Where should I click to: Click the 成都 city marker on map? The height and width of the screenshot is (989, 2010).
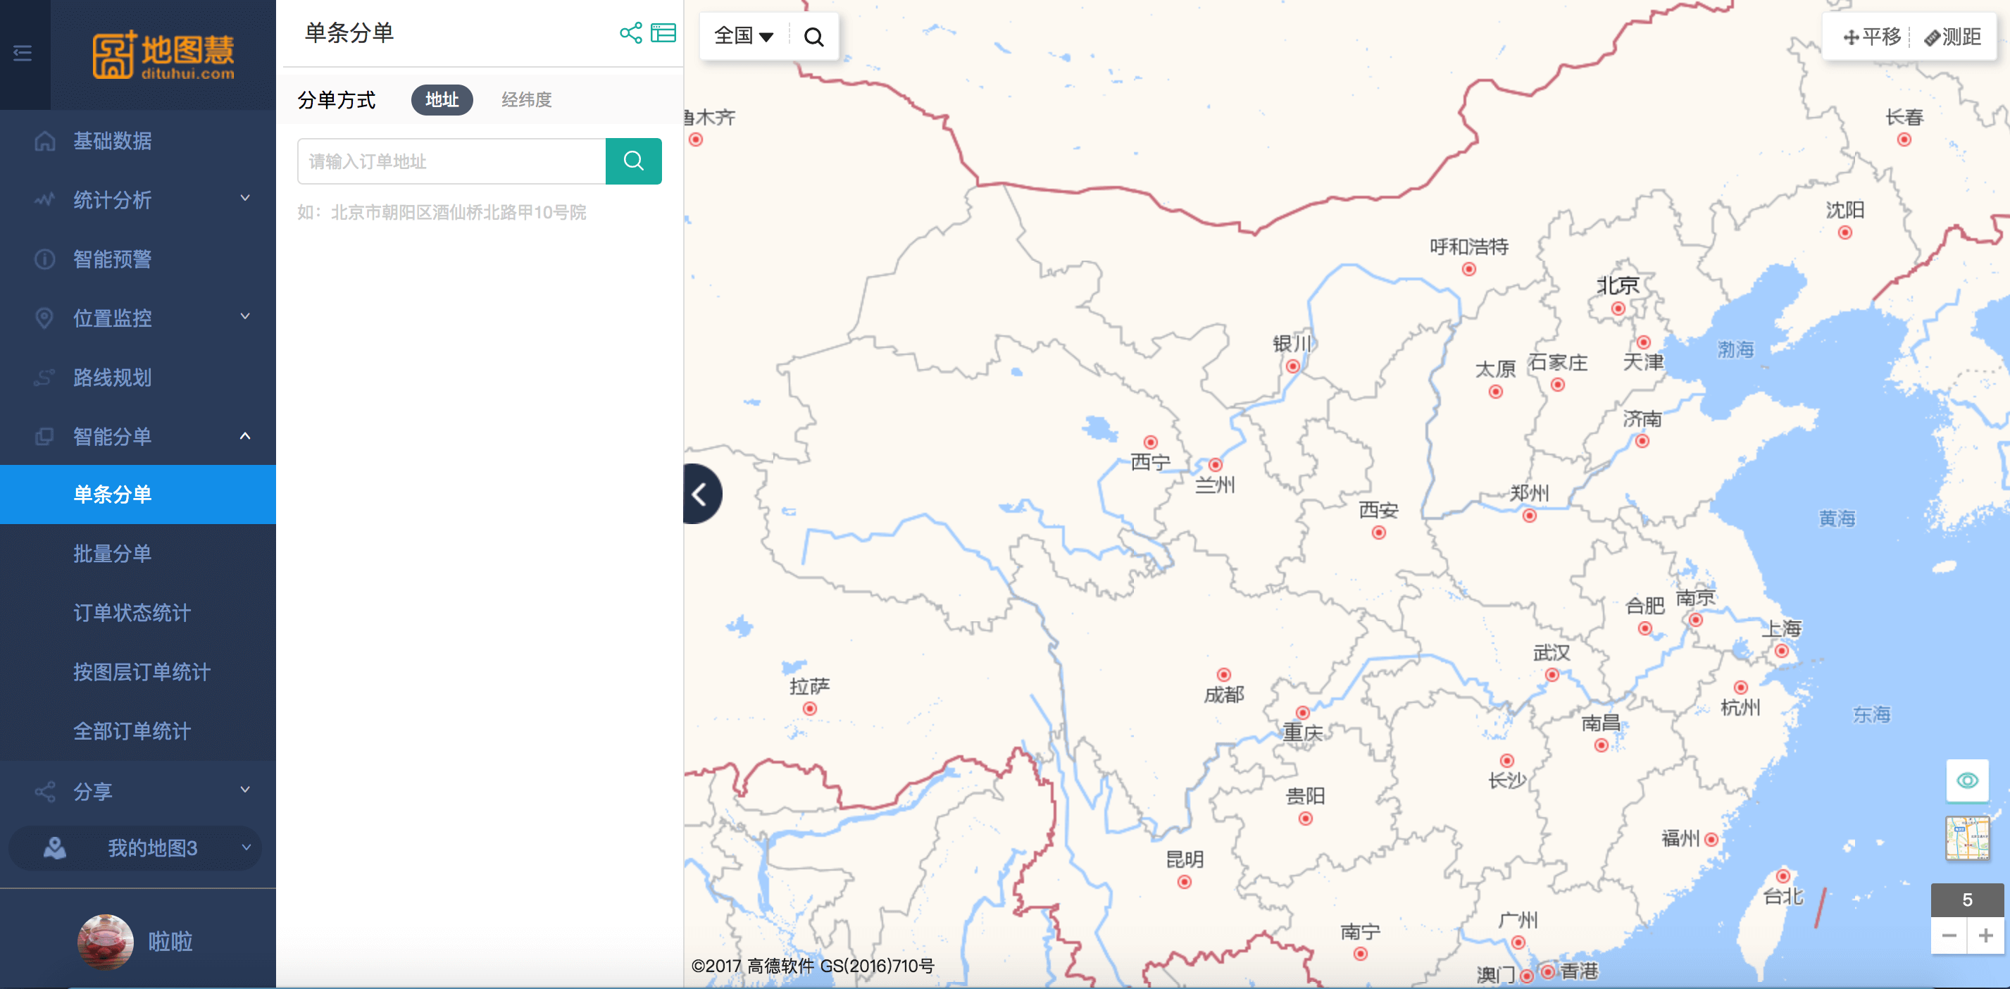[x=1223, y=674]
